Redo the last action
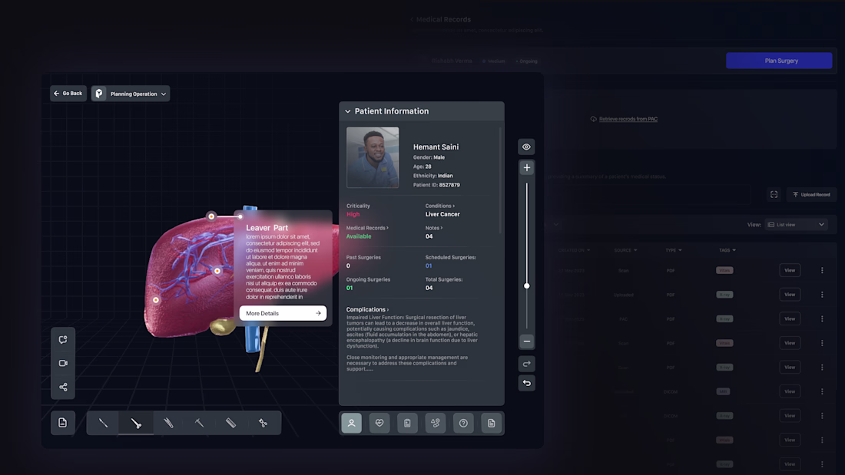845x475 pixels. [x=526, y=364]
